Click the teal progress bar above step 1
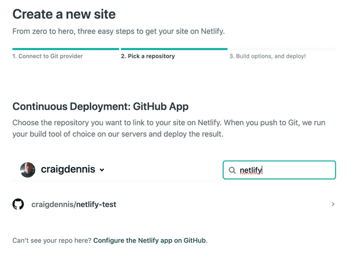This screenshot has width=364, height=271. [66, 49]
